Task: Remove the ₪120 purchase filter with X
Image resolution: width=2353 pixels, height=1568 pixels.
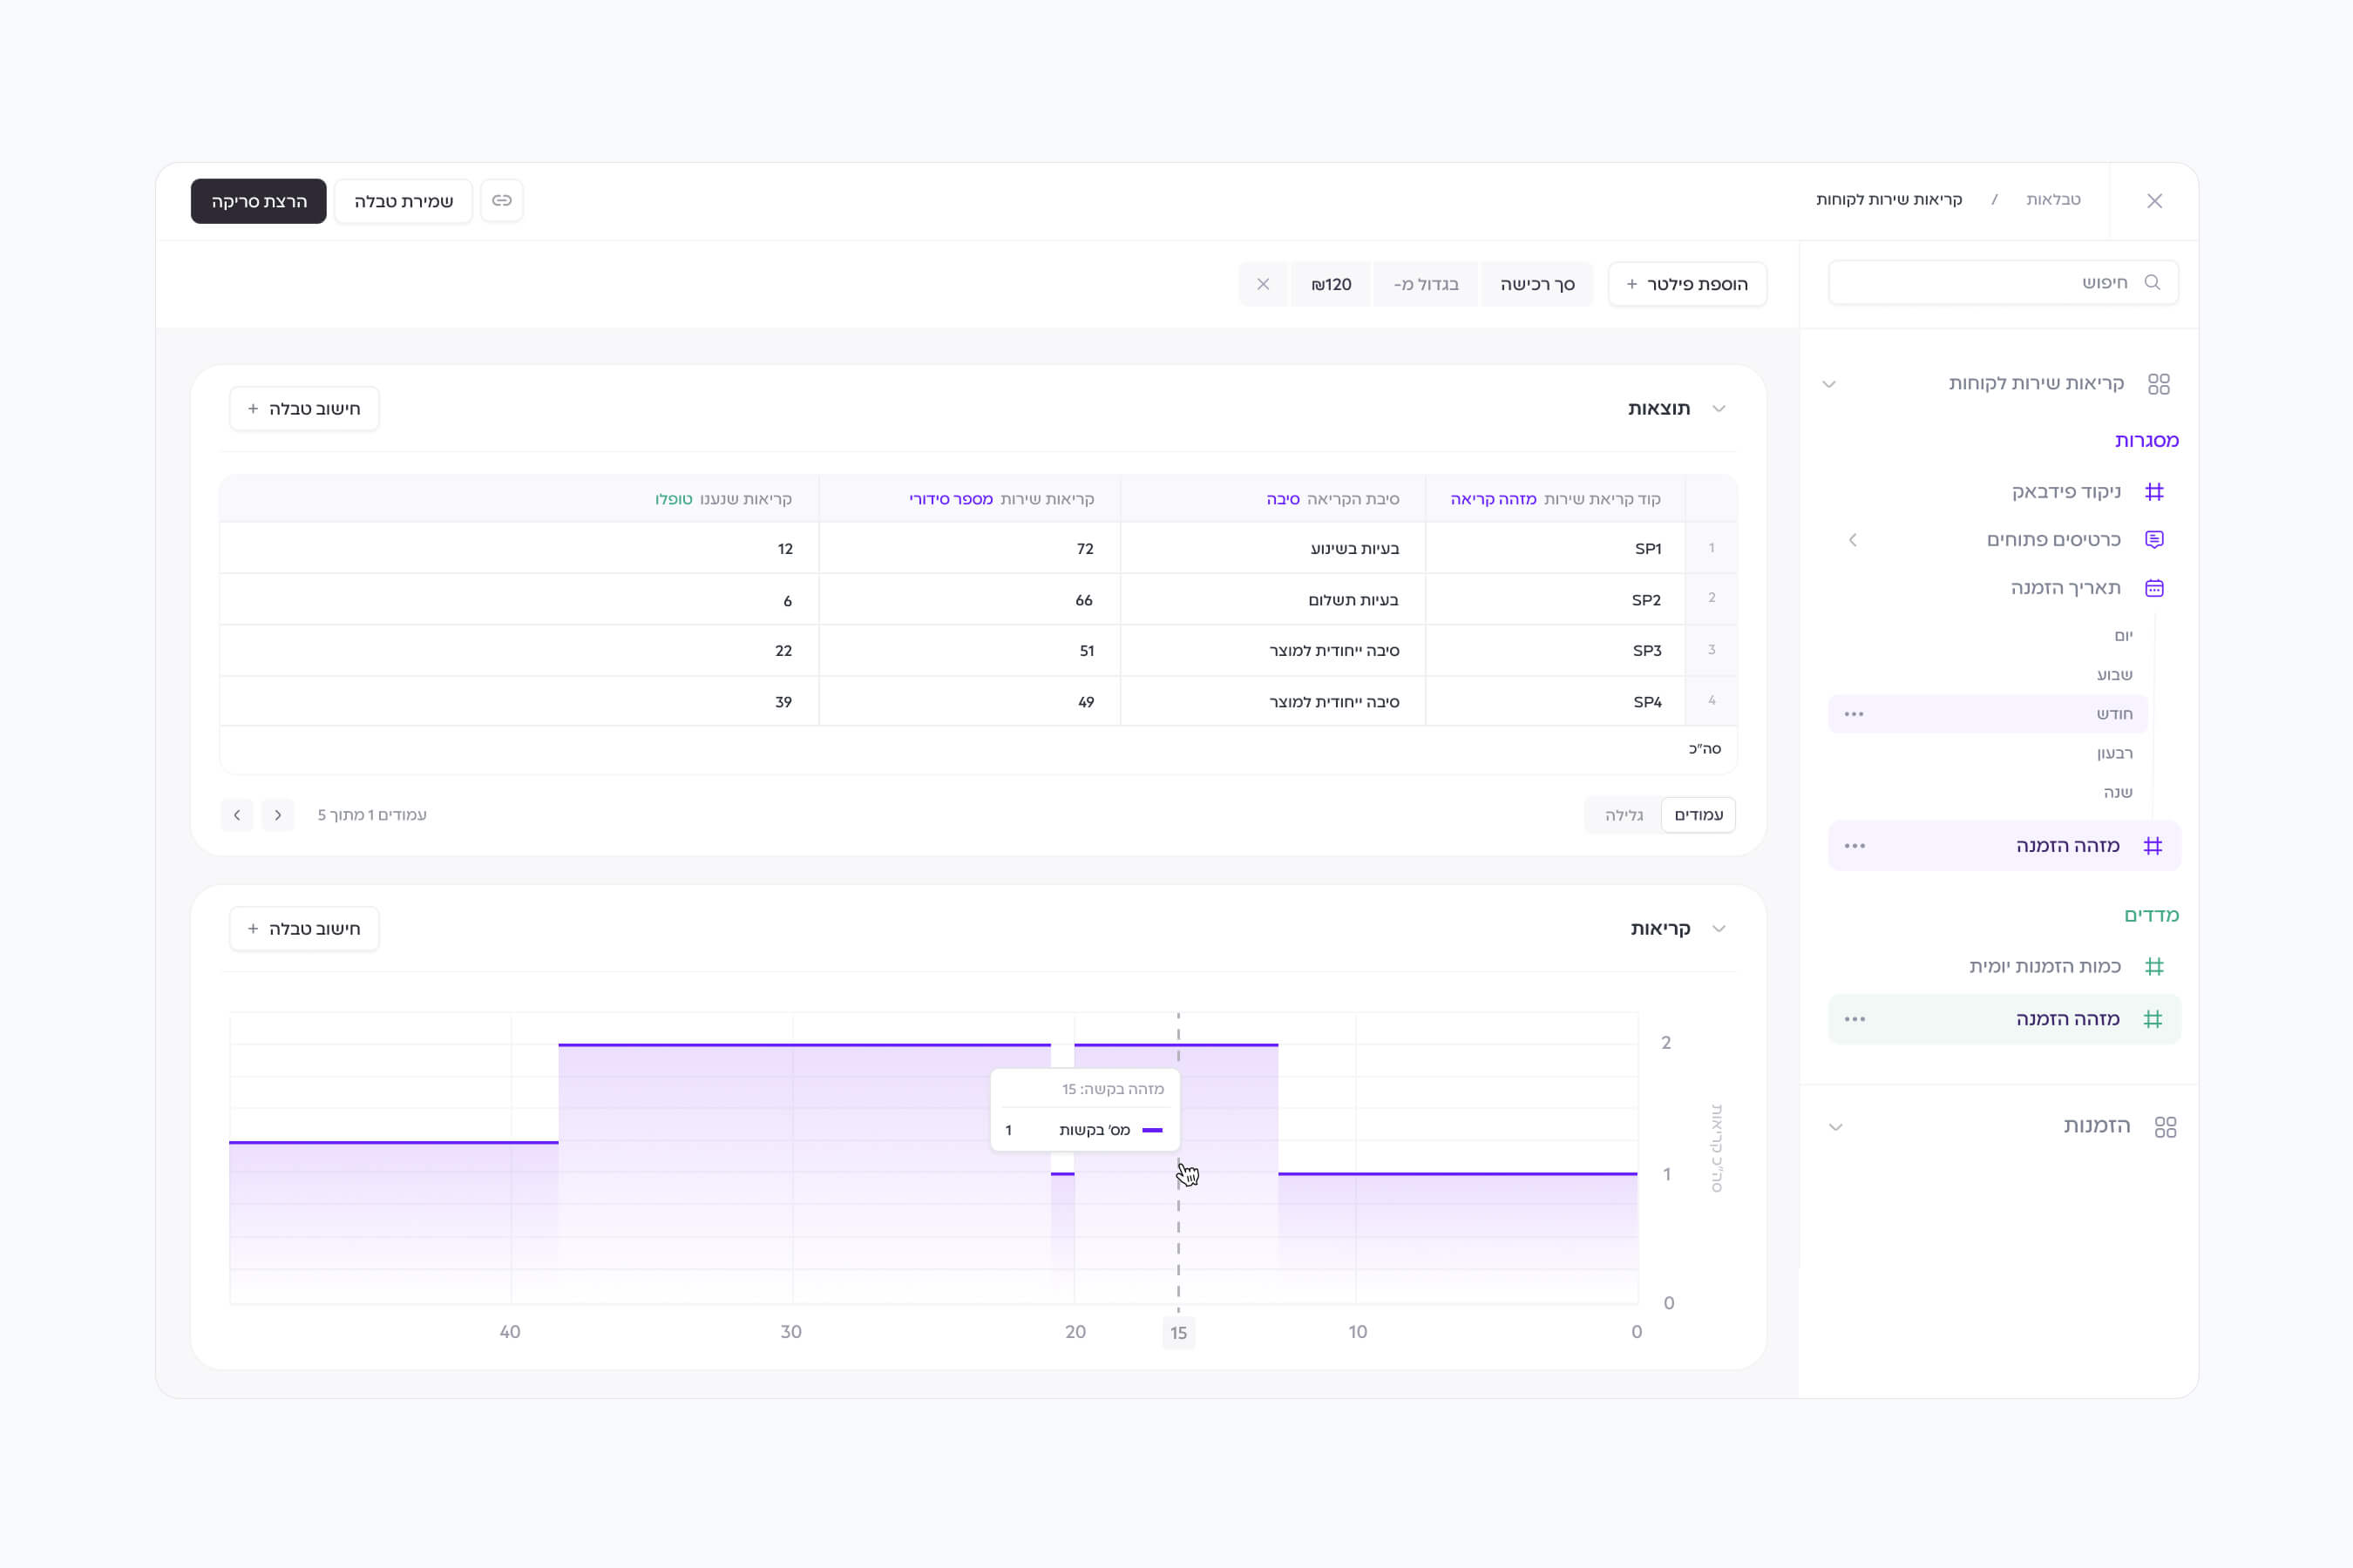Action: click(1263, 284)
